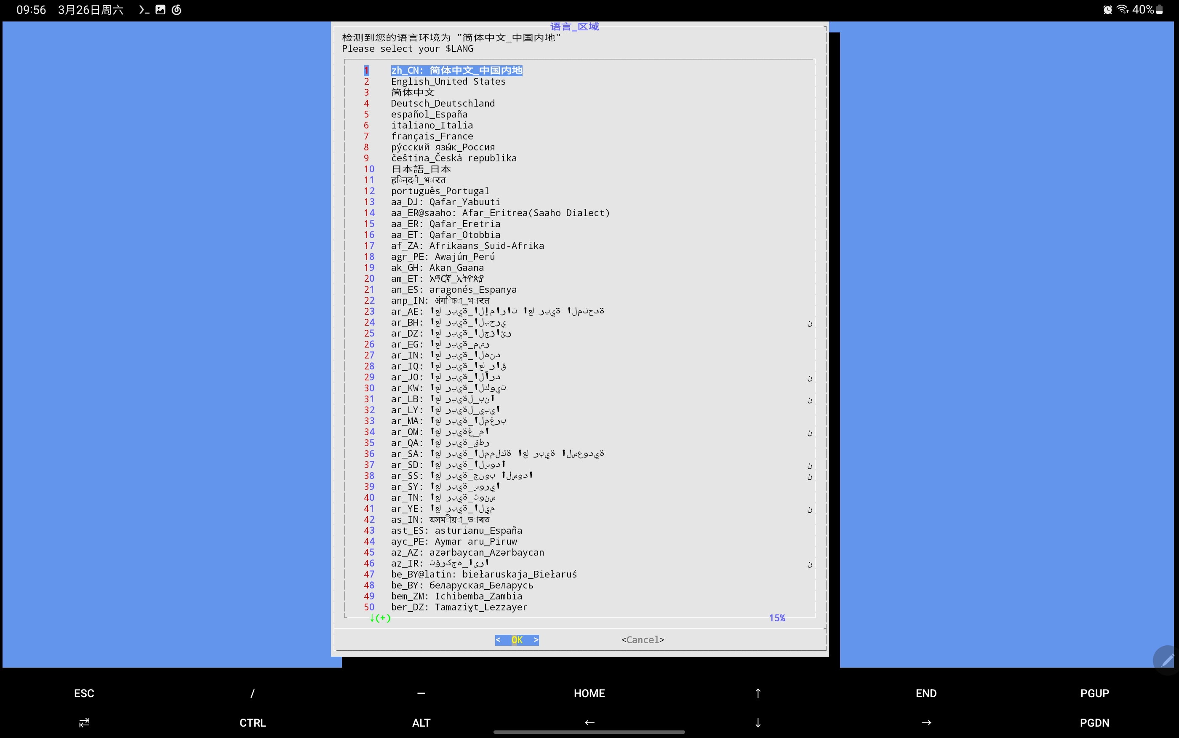Select anp_IN entry
Screen dimensions: 1179x738
pos(440,301)
